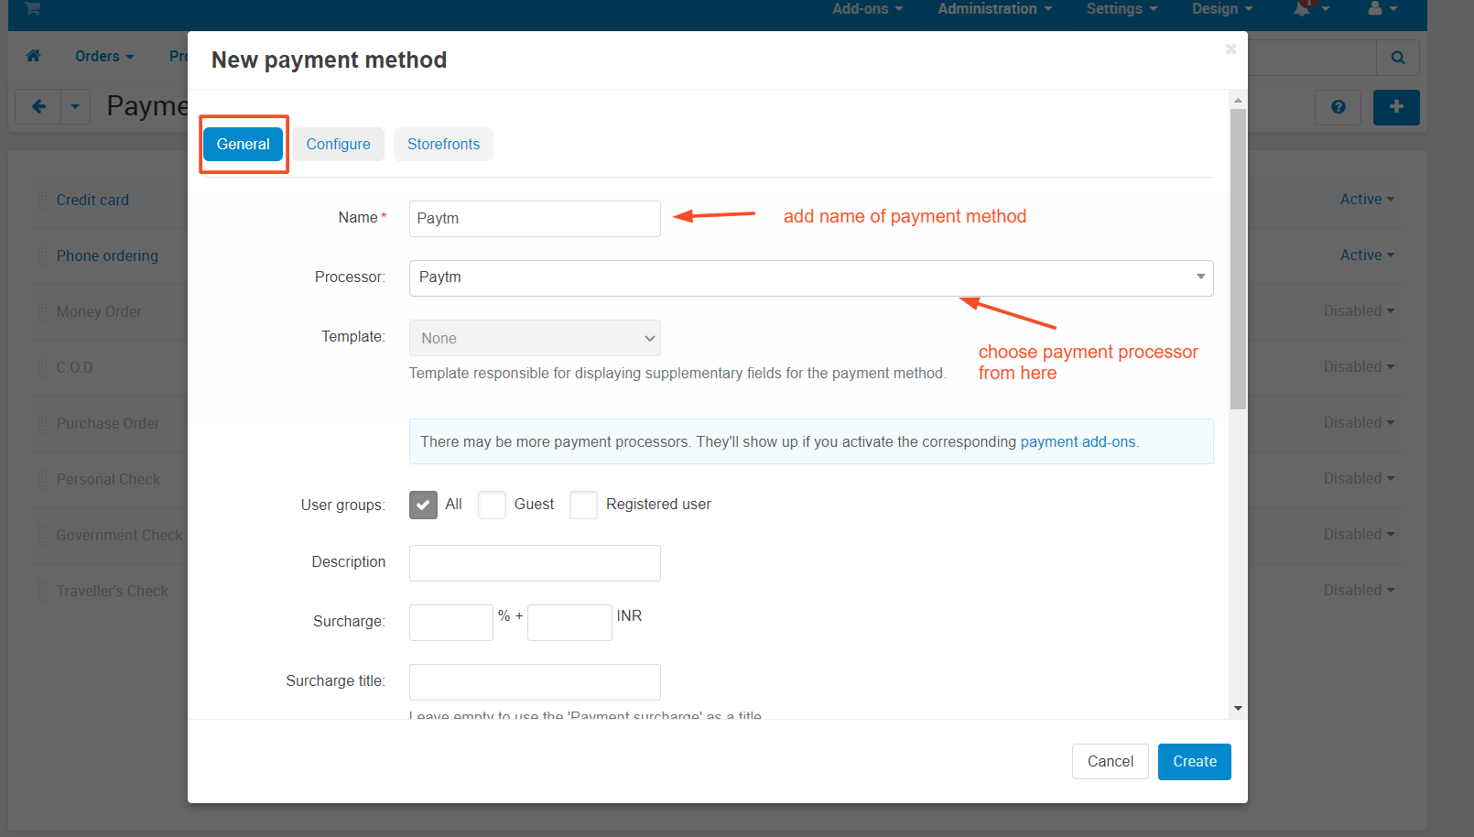The height and width of the screenshot is (837, 1474).
Task: Open Purchase Order Disabled status dropdown
Action: pyautogui.click(x=1360, y=422)
